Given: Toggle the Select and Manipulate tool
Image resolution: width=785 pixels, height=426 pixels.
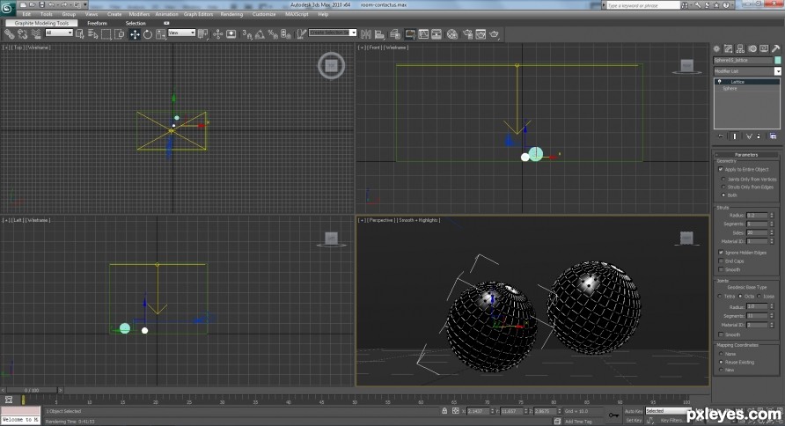Looking at the screenshot, I should click(x=217, y=34).
